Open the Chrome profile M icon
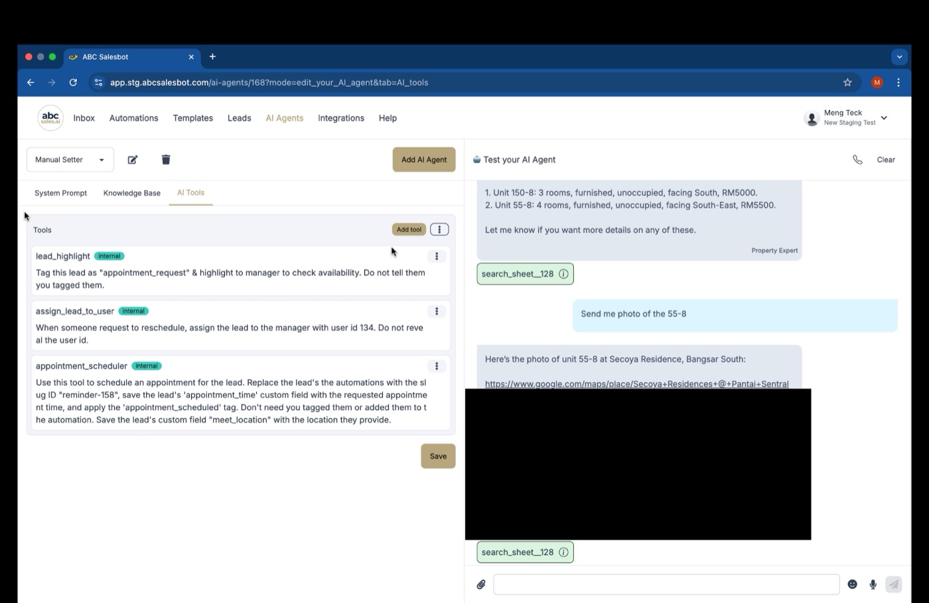Image resolution: width=929 pixels, height=603 pixels. [x=877, y=82]
